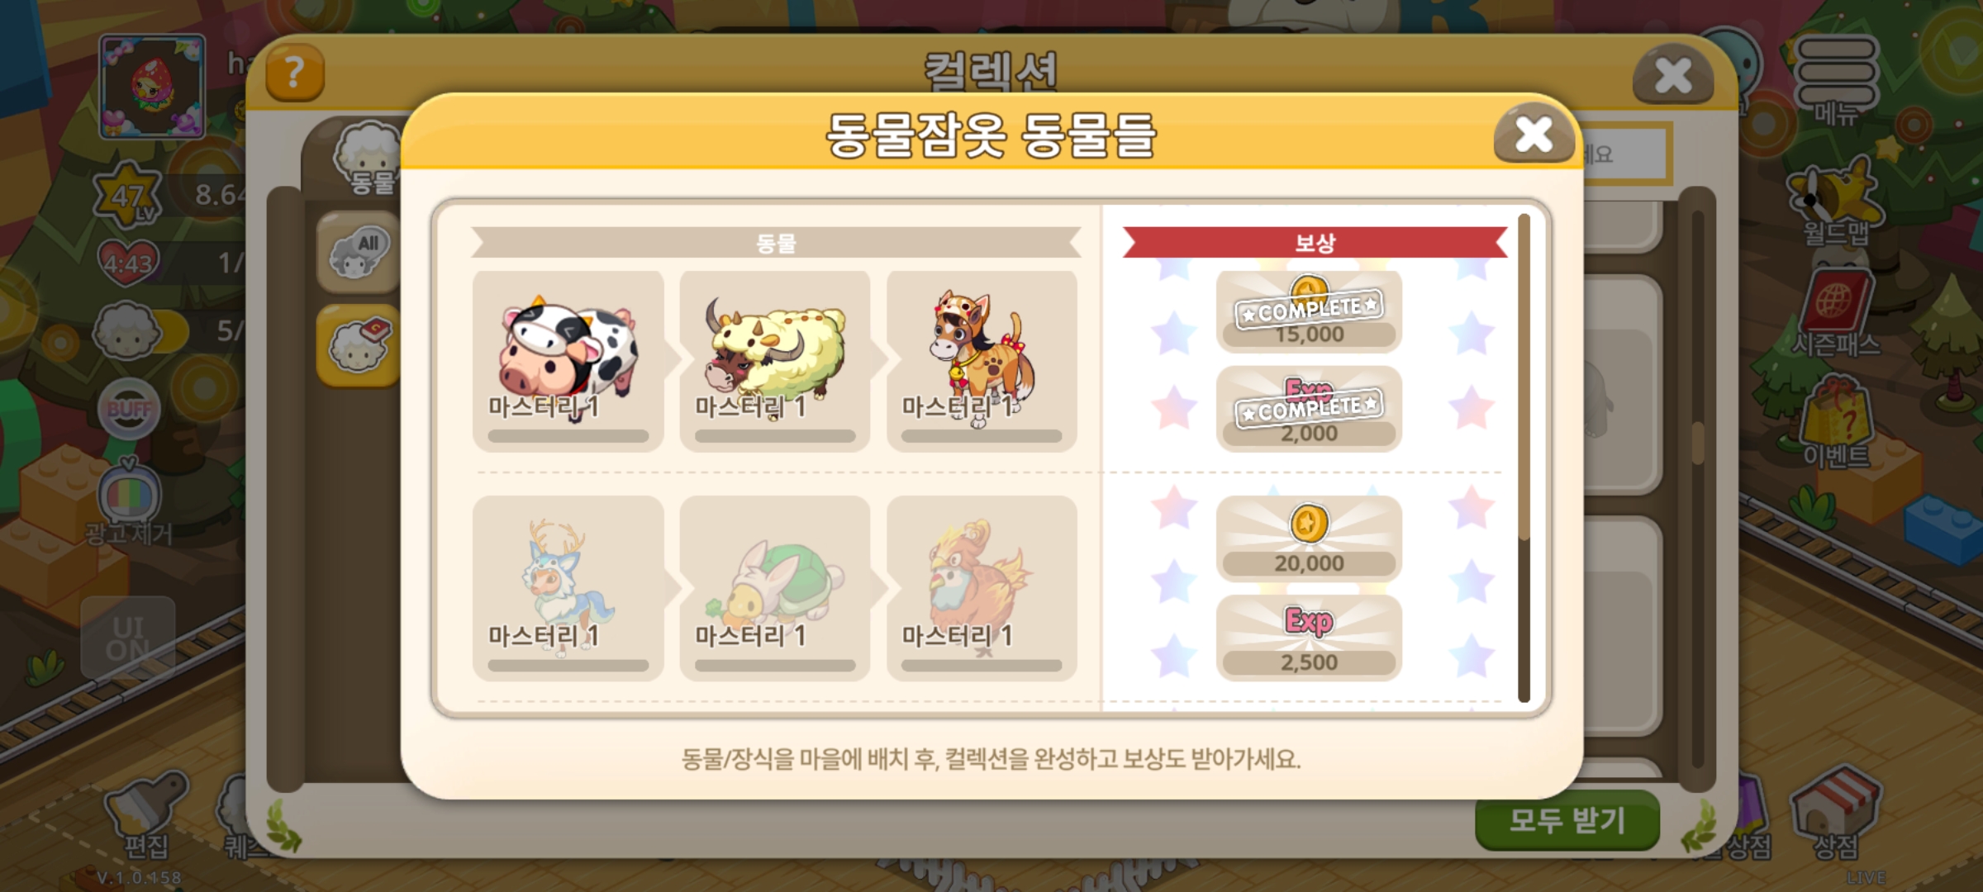
Task: Open the 이벤트 gift box icon
Action: 1836,423
